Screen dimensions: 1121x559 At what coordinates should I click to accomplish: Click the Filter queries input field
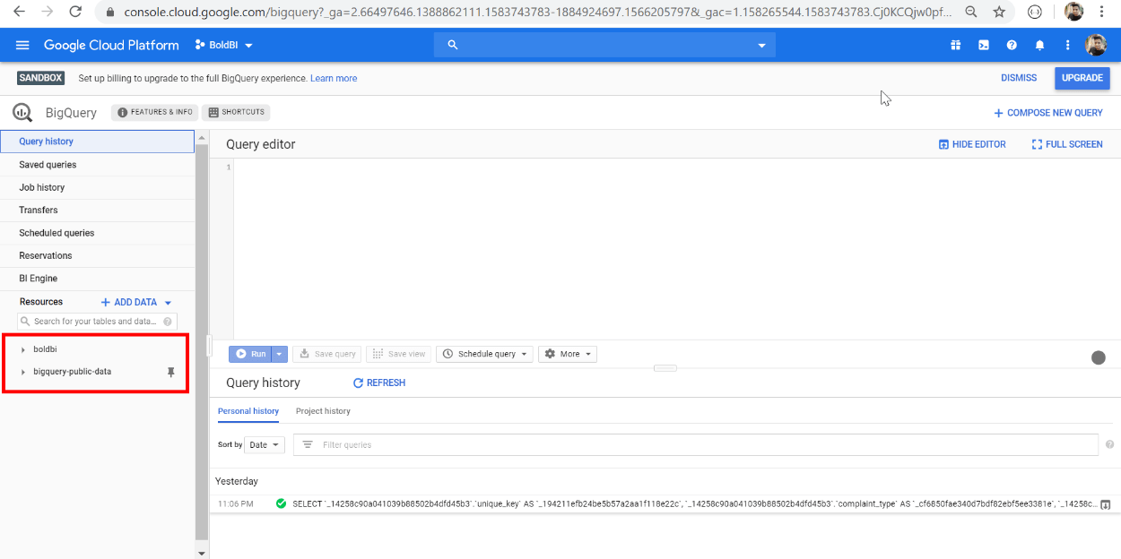pyautogui.click(x=538, y=444)
